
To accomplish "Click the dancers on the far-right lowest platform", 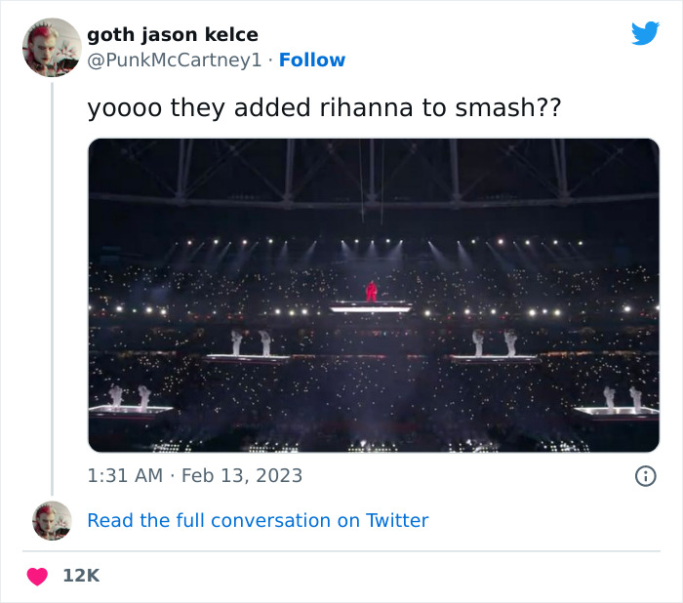I will click(622, 397).
